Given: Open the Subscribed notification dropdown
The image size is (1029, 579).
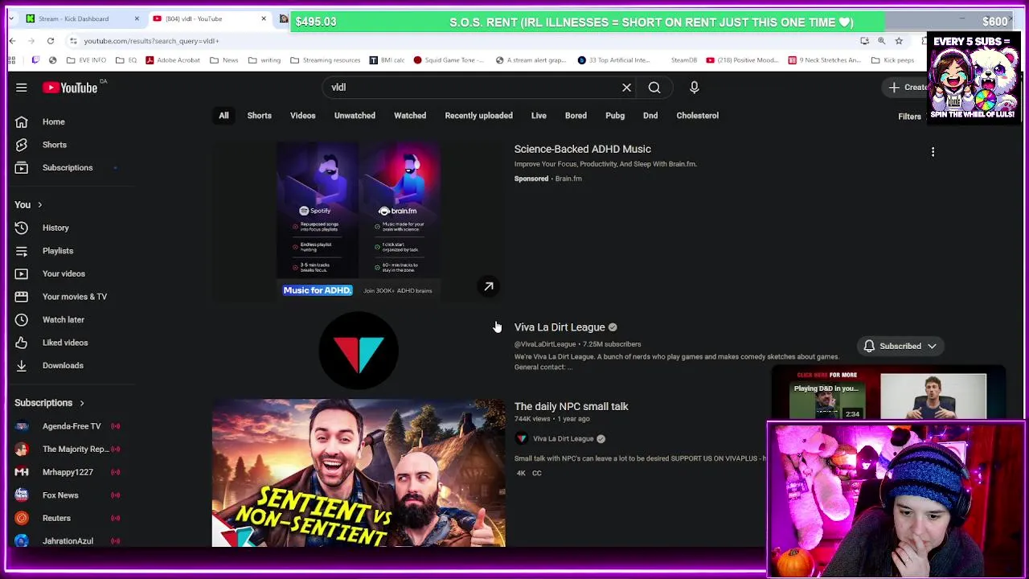Looking at the screenshot, I should [x=901, y=347].
